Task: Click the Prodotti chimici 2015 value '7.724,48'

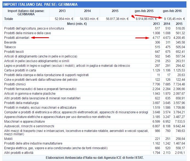Action: click(179, 84)
